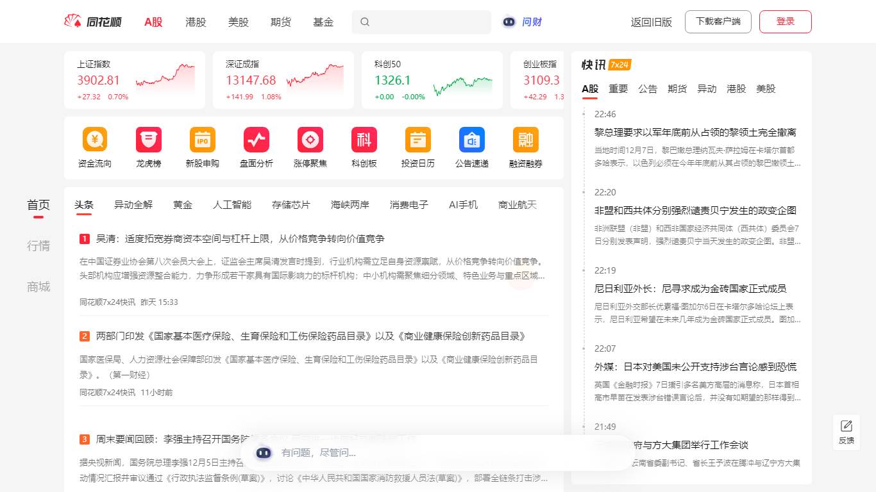Click the 下载客户端 button

[x=718, y=22]
